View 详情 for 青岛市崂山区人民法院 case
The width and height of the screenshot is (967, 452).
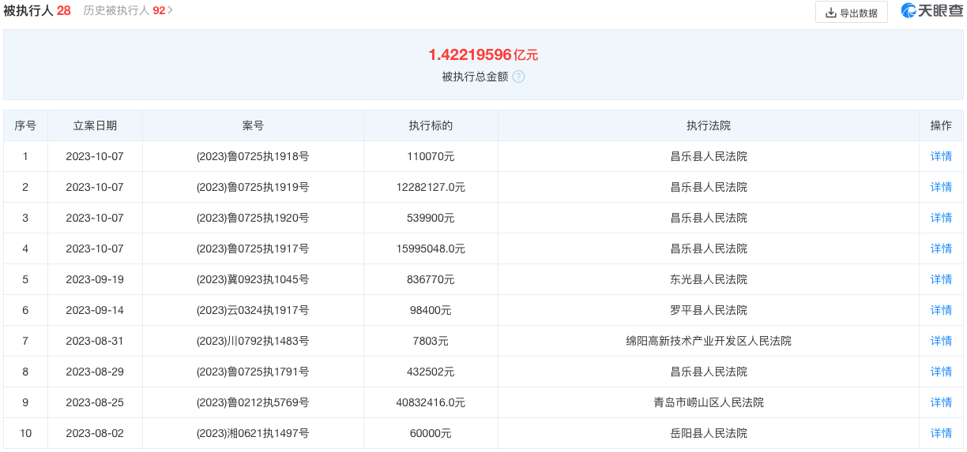tap(941, 402)
